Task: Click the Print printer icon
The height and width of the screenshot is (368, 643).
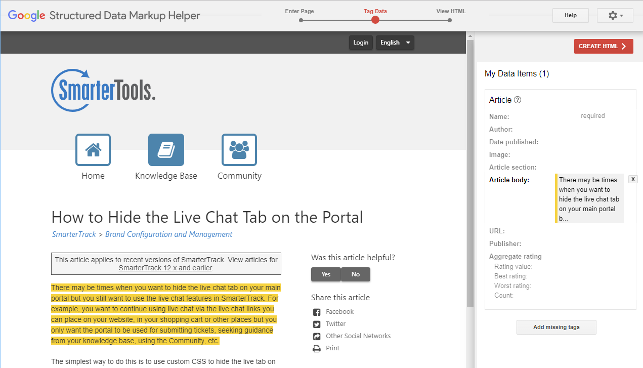Action: (x=317, y=349)
